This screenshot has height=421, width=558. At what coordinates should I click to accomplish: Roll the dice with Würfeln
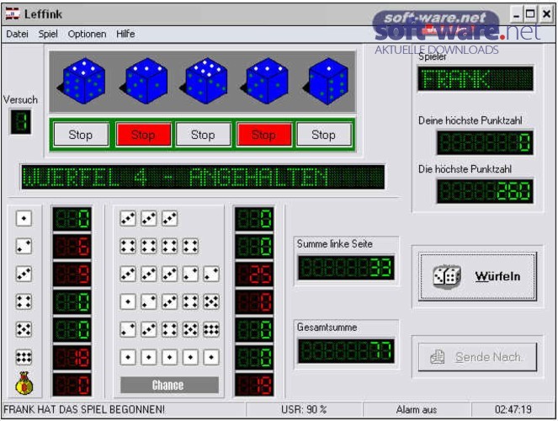[x=477, y=276]
